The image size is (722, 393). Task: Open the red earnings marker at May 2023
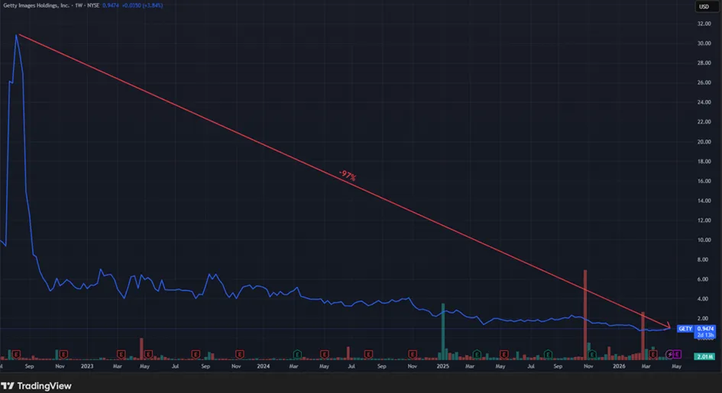coord(148,354)
